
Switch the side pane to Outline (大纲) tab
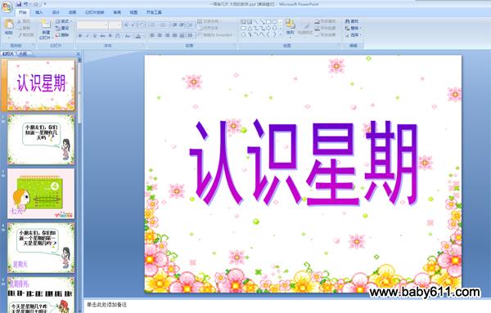coord(23,54)
